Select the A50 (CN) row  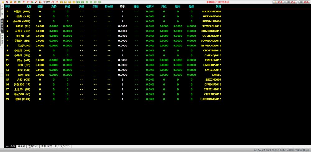(x=113, y=80)
